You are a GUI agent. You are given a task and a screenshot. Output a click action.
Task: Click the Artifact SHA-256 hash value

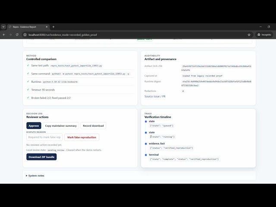point(216,68)
